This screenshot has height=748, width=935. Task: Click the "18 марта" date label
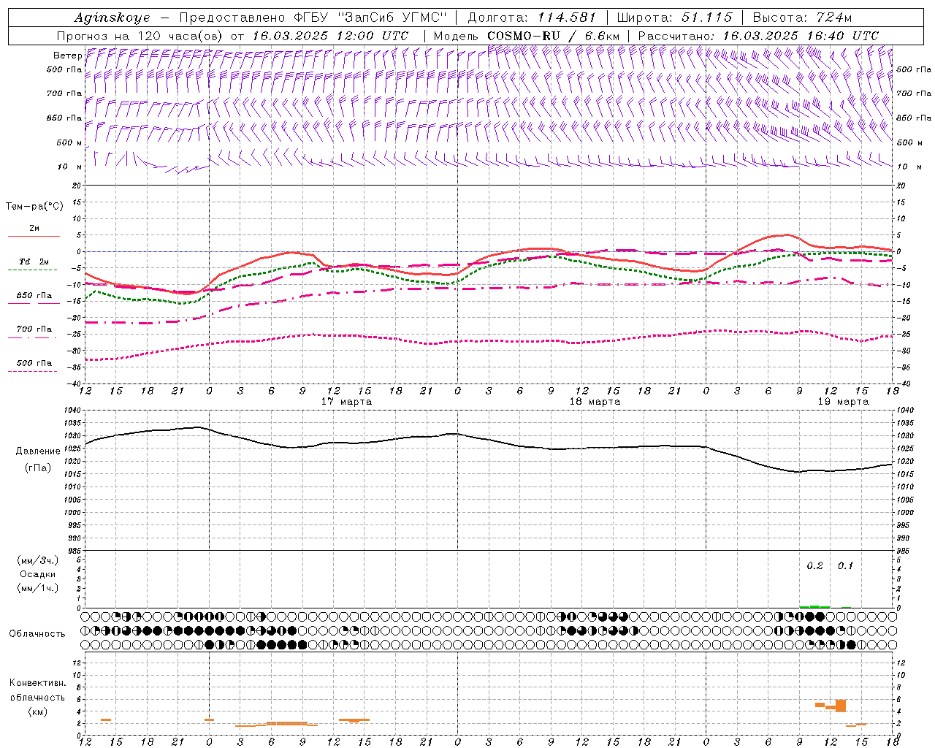pos(595,402)
